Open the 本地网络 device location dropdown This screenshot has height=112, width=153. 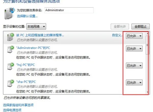tap(36, 27)
